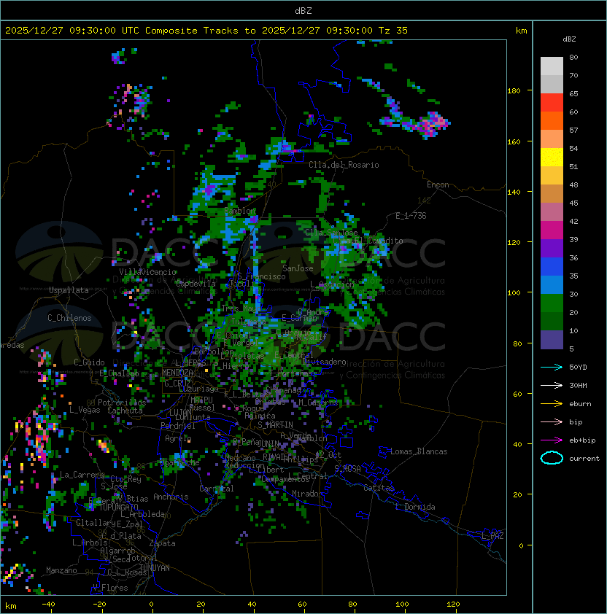Click the 'current' legend label
The image size is (607, 614).
[584, 459]
